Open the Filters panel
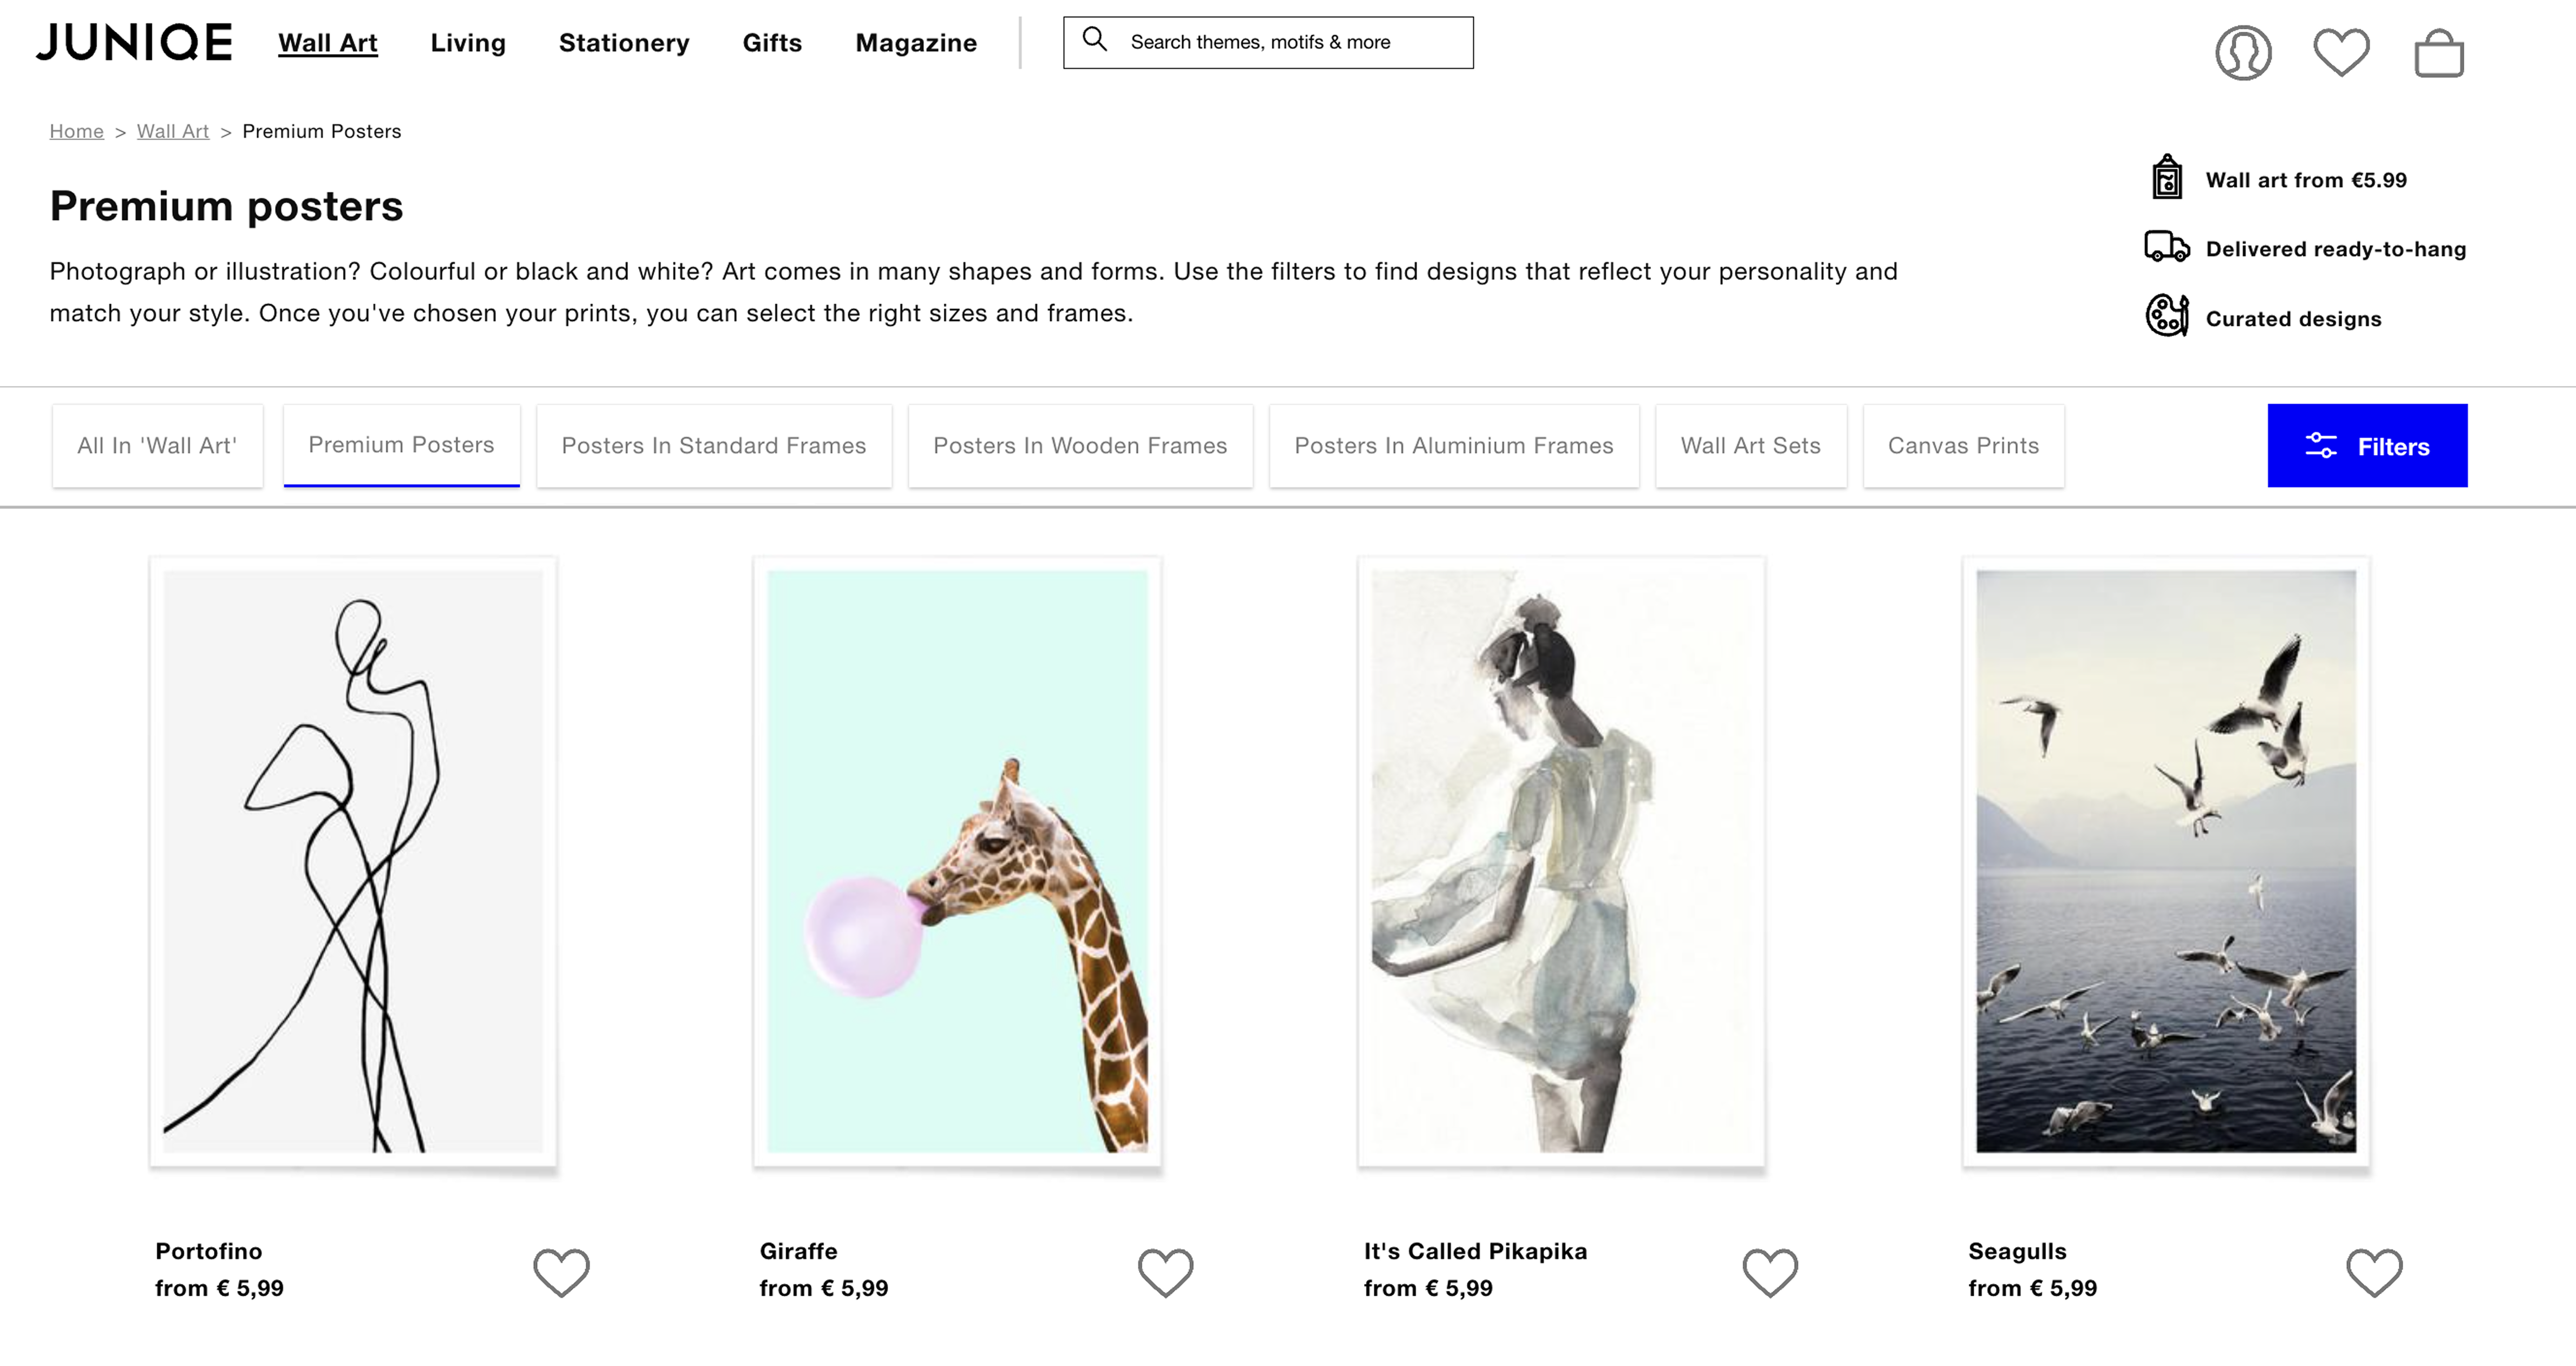Screen dimensions: 2576x1366 2366,446
